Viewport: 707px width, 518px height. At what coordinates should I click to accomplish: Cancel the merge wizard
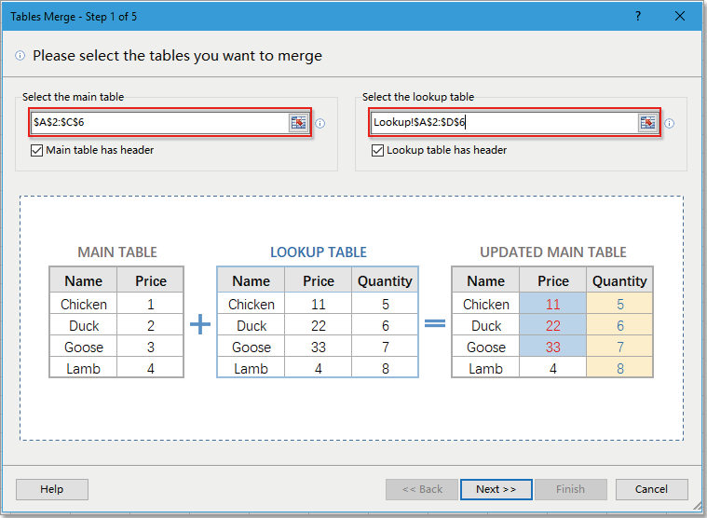(x=651, y=489)
